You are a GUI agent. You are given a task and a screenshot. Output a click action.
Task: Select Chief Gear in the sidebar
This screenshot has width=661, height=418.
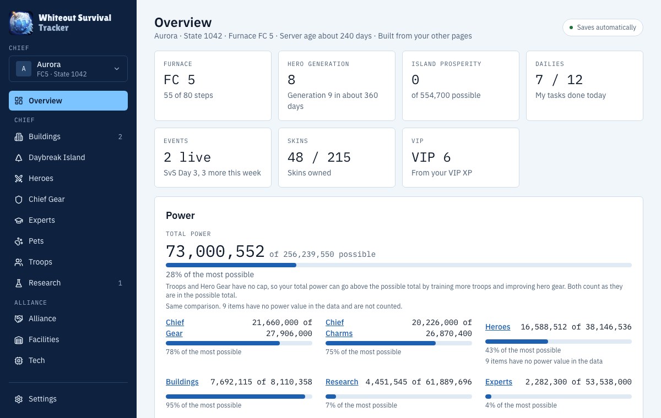(x=68, y=199)
